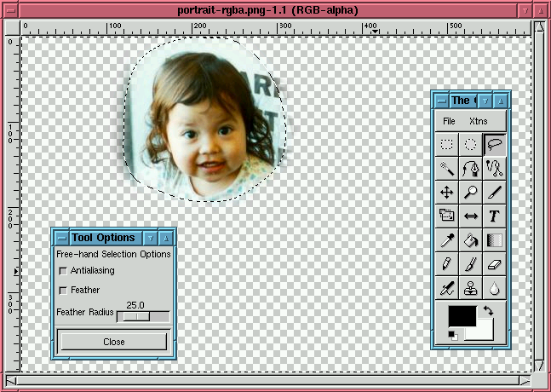
Task: Open Tool Options window menu button
Action: tap(58, 238)
